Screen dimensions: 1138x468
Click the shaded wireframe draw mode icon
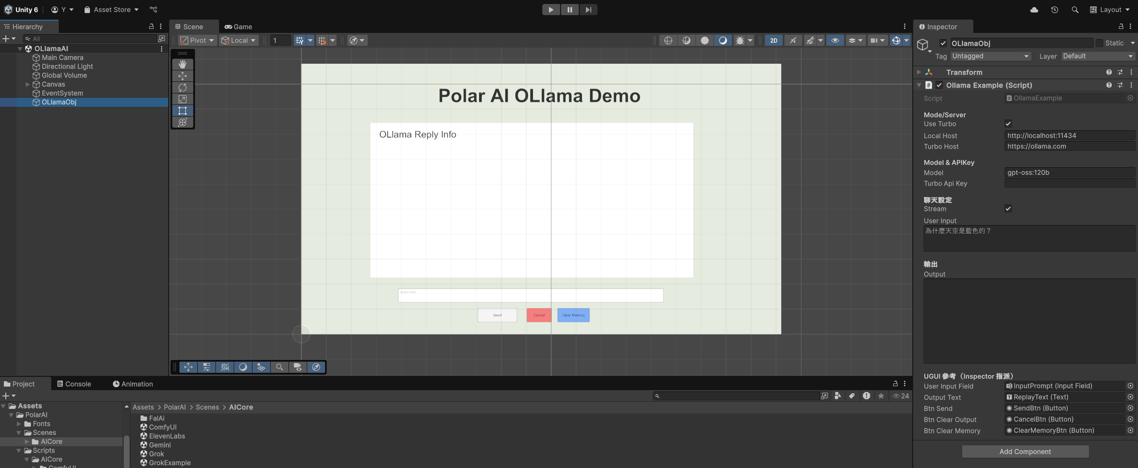click(x=687, y=40)
